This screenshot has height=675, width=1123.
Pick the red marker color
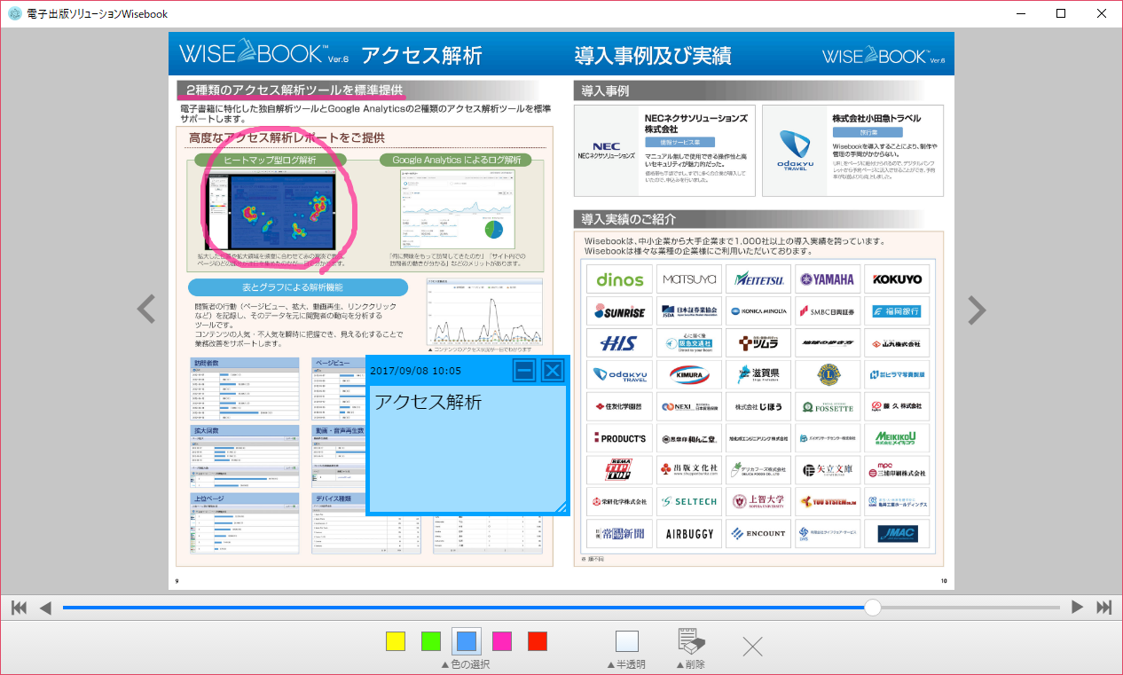[538, 641]
